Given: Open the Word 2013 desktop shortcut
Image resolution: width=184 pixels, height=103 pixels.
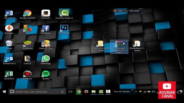Looking at the screenshot, I should (9, 15).
